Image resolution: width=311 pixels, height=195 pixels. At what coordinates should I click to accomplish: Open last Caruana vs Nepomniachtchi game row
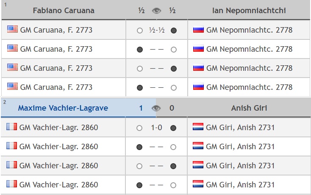pos(156,88)
